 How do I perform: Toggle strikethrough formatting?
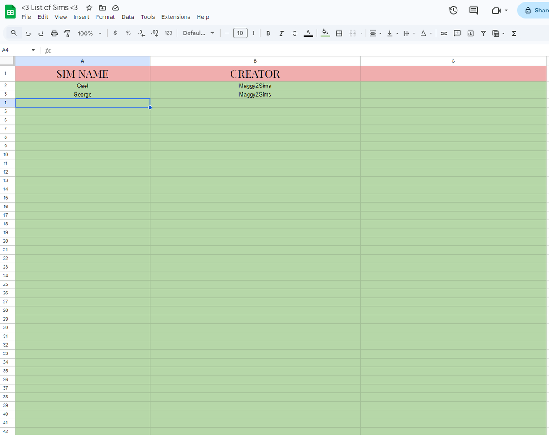tap(295, 33)
